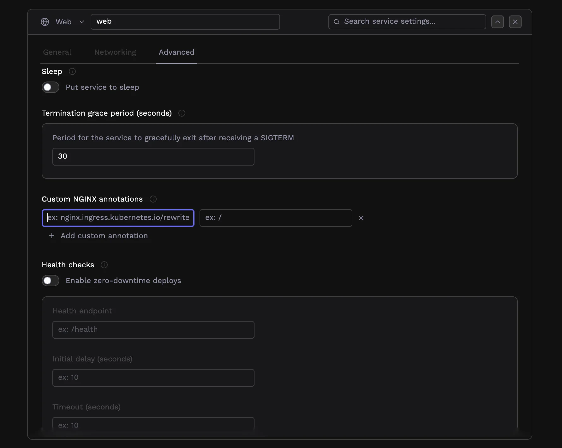Click the Termination grace period info icon

tap(182, 113)
